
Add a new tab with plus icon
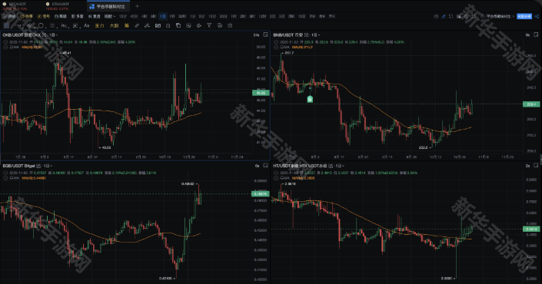[x=137, y=6]
